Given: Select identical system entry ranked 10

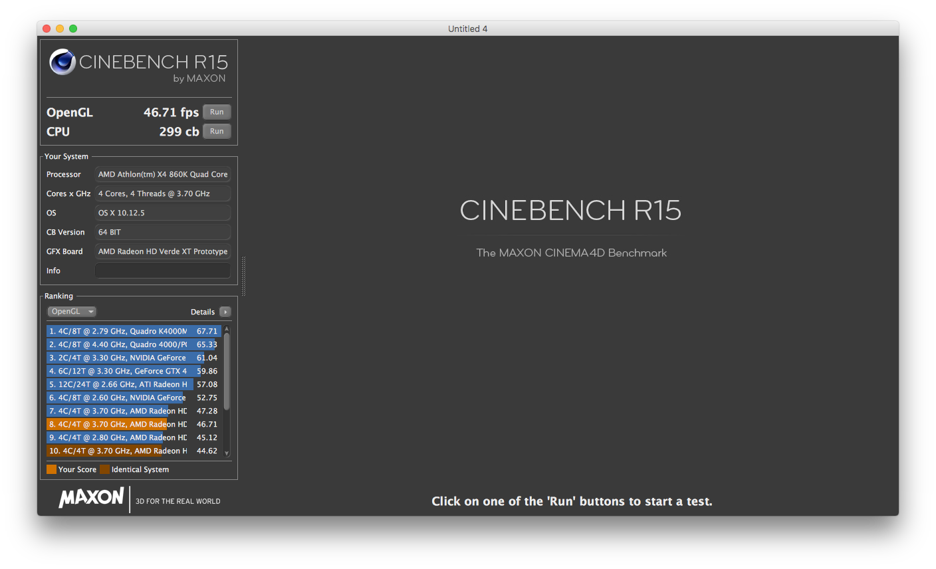Looking at the screenshot, I should (133, 451).
